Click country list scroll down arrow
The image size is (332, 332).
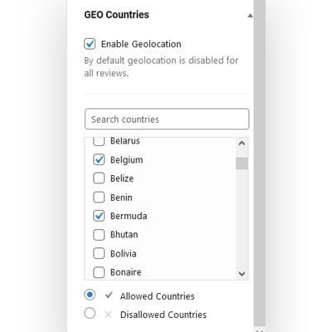point(242,274)
